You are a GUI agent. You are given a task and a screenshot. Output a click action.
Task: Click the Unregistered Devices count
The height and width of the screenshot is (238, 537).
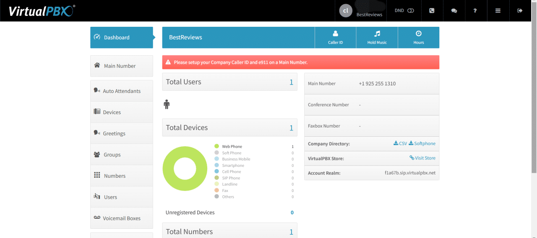click(x=292, y=212)
